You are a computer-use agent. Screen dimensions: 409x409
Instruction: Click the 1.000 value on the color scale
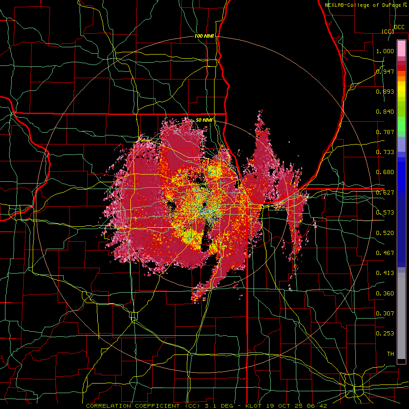(x=385, y=51)
